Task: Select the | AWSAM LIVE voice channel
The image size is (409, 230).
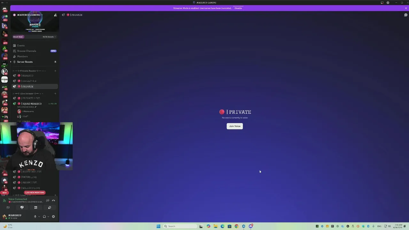Action: coord(35,183)
